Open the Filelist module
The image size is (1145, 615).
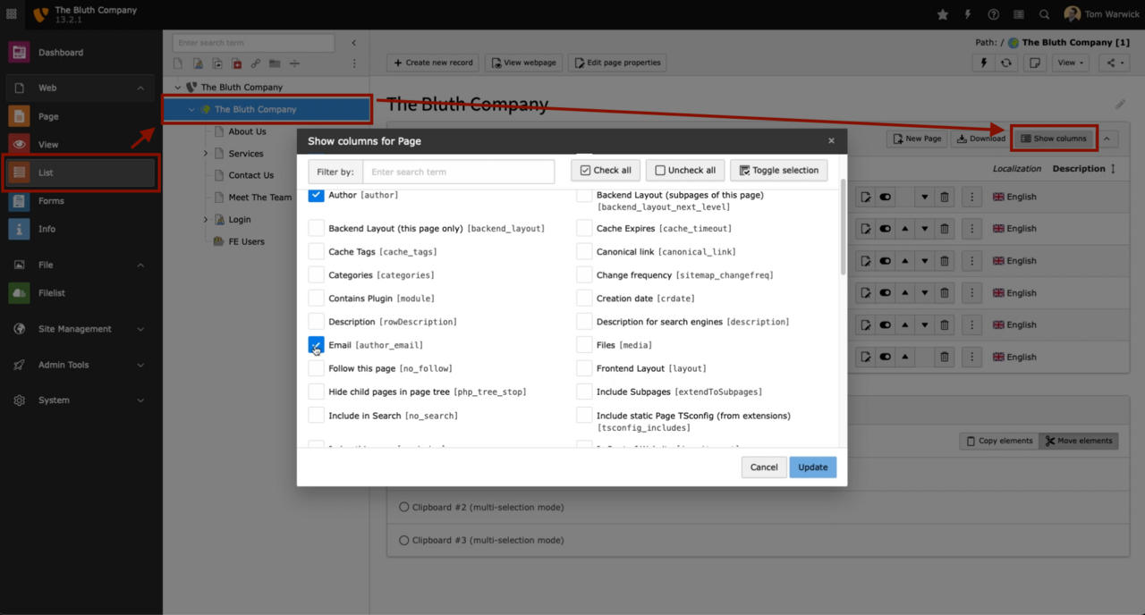[x=51, y=293]
